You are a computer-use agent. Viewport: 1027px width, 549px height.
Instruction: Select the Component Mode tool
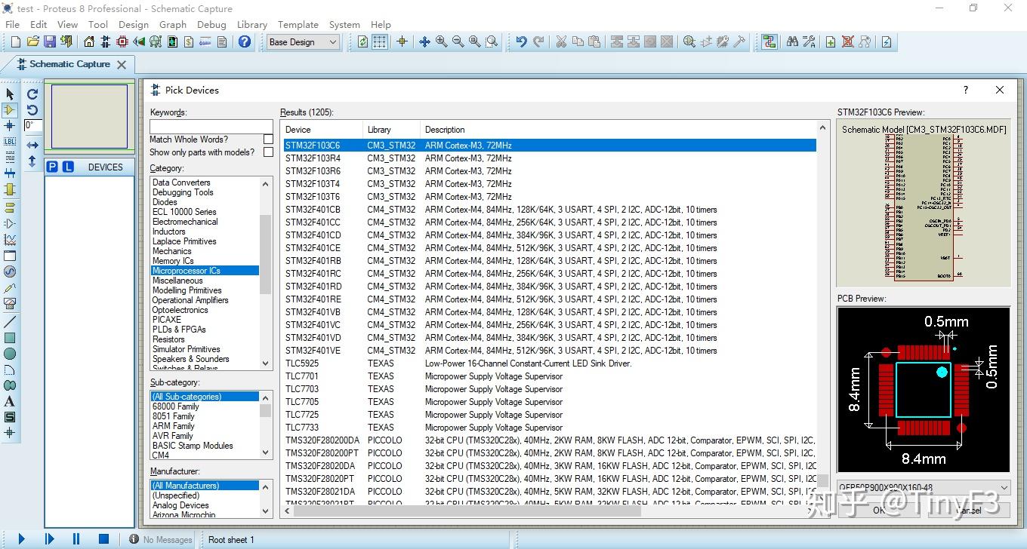click(x=10, y=110)
